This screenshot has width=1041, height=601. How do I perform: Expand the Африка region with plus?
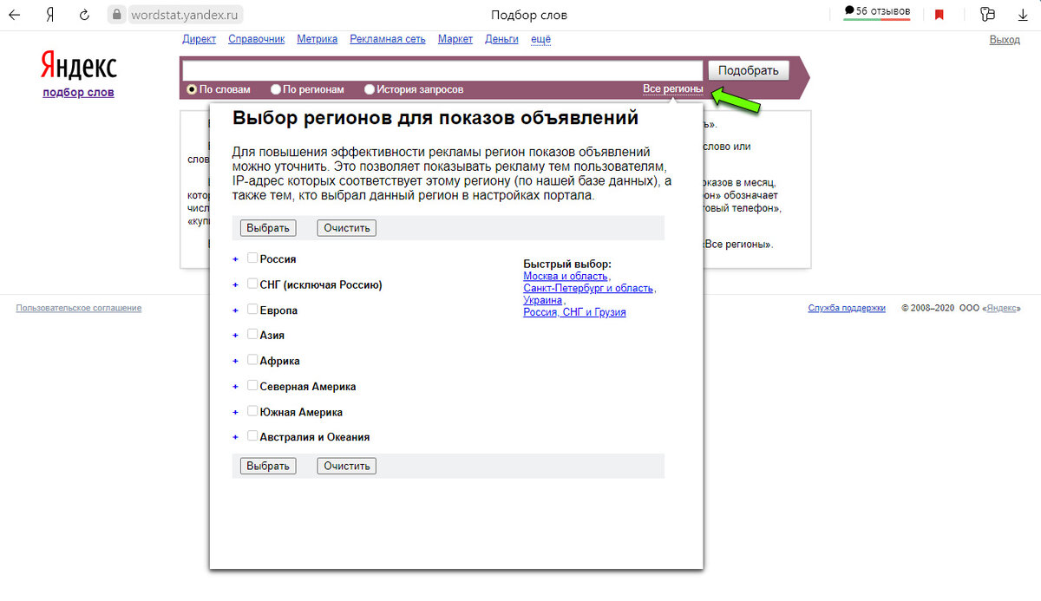(235, 362)
